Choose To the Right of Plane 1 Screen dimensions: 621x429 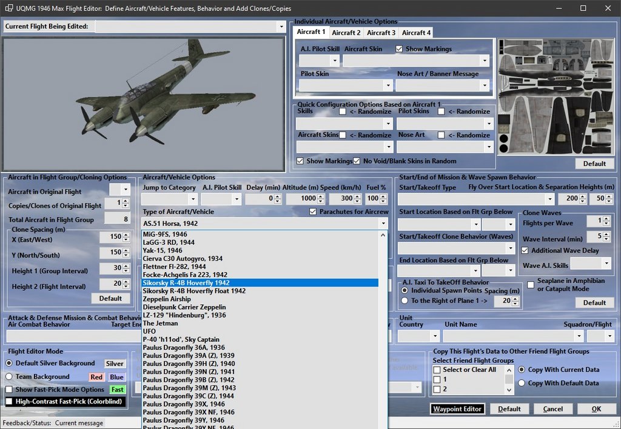click(404, 301)
